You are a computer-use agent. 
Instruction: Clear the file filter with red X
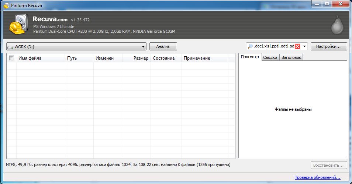(x=297, y=46)
